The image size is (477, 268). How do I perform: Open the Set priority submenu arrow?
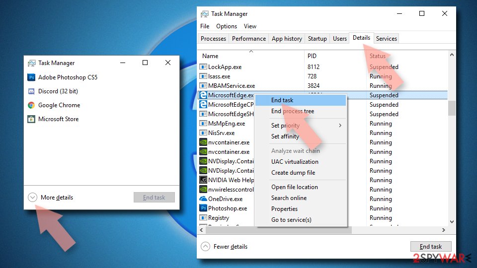click(340, 126)
